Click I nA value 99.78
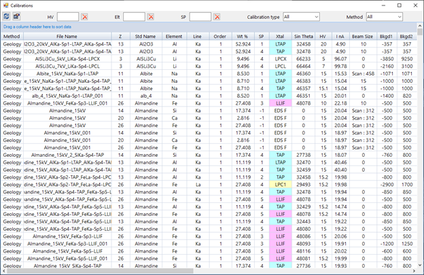The width and height of the screenshot is (424, 275). coord(340,66)
